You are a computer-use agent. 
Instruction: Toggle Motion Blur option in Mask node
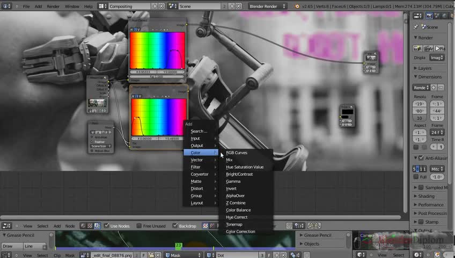pyautogui.click(x=92, y=151)
